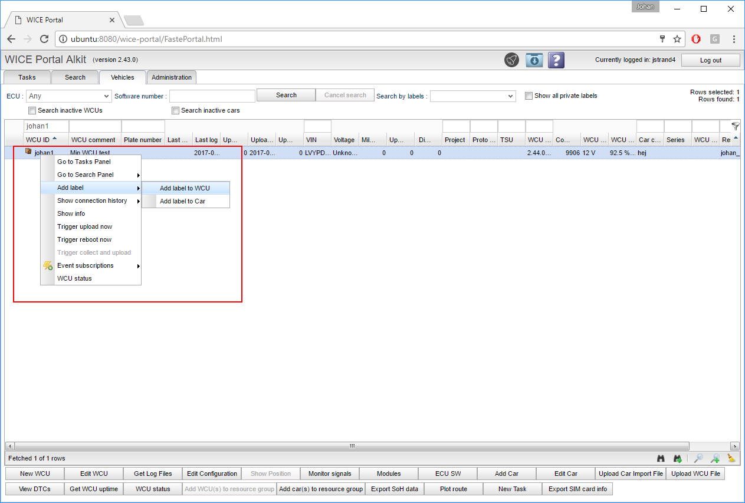Check the Search inactive cars option

click(175, 111)
